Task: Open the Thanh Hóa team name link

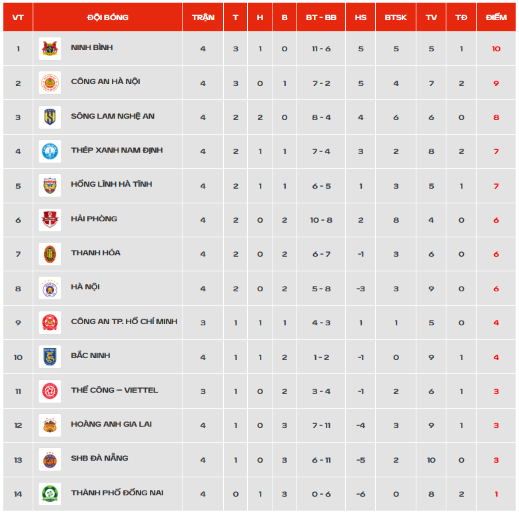Action: (96, 253)
